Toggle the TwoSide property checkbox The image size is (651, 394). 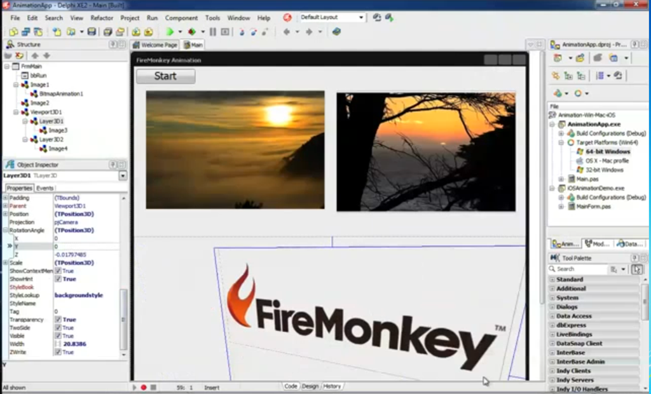(58, 327)
